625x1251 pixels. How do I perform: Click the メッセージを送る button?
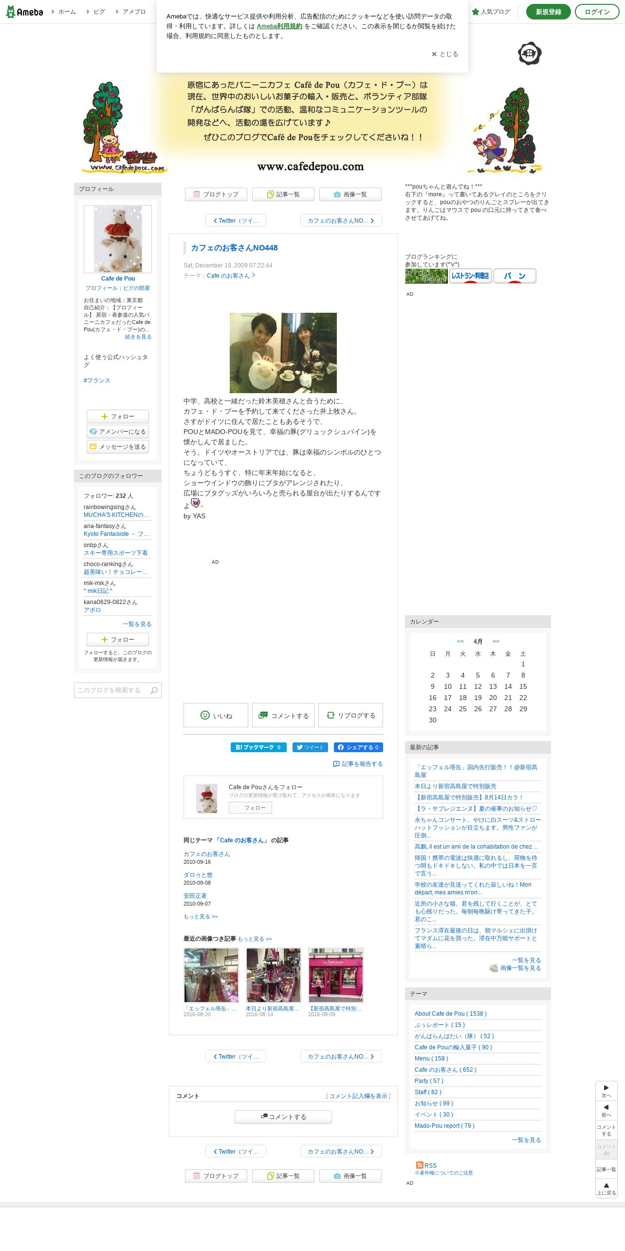(118, 447)
